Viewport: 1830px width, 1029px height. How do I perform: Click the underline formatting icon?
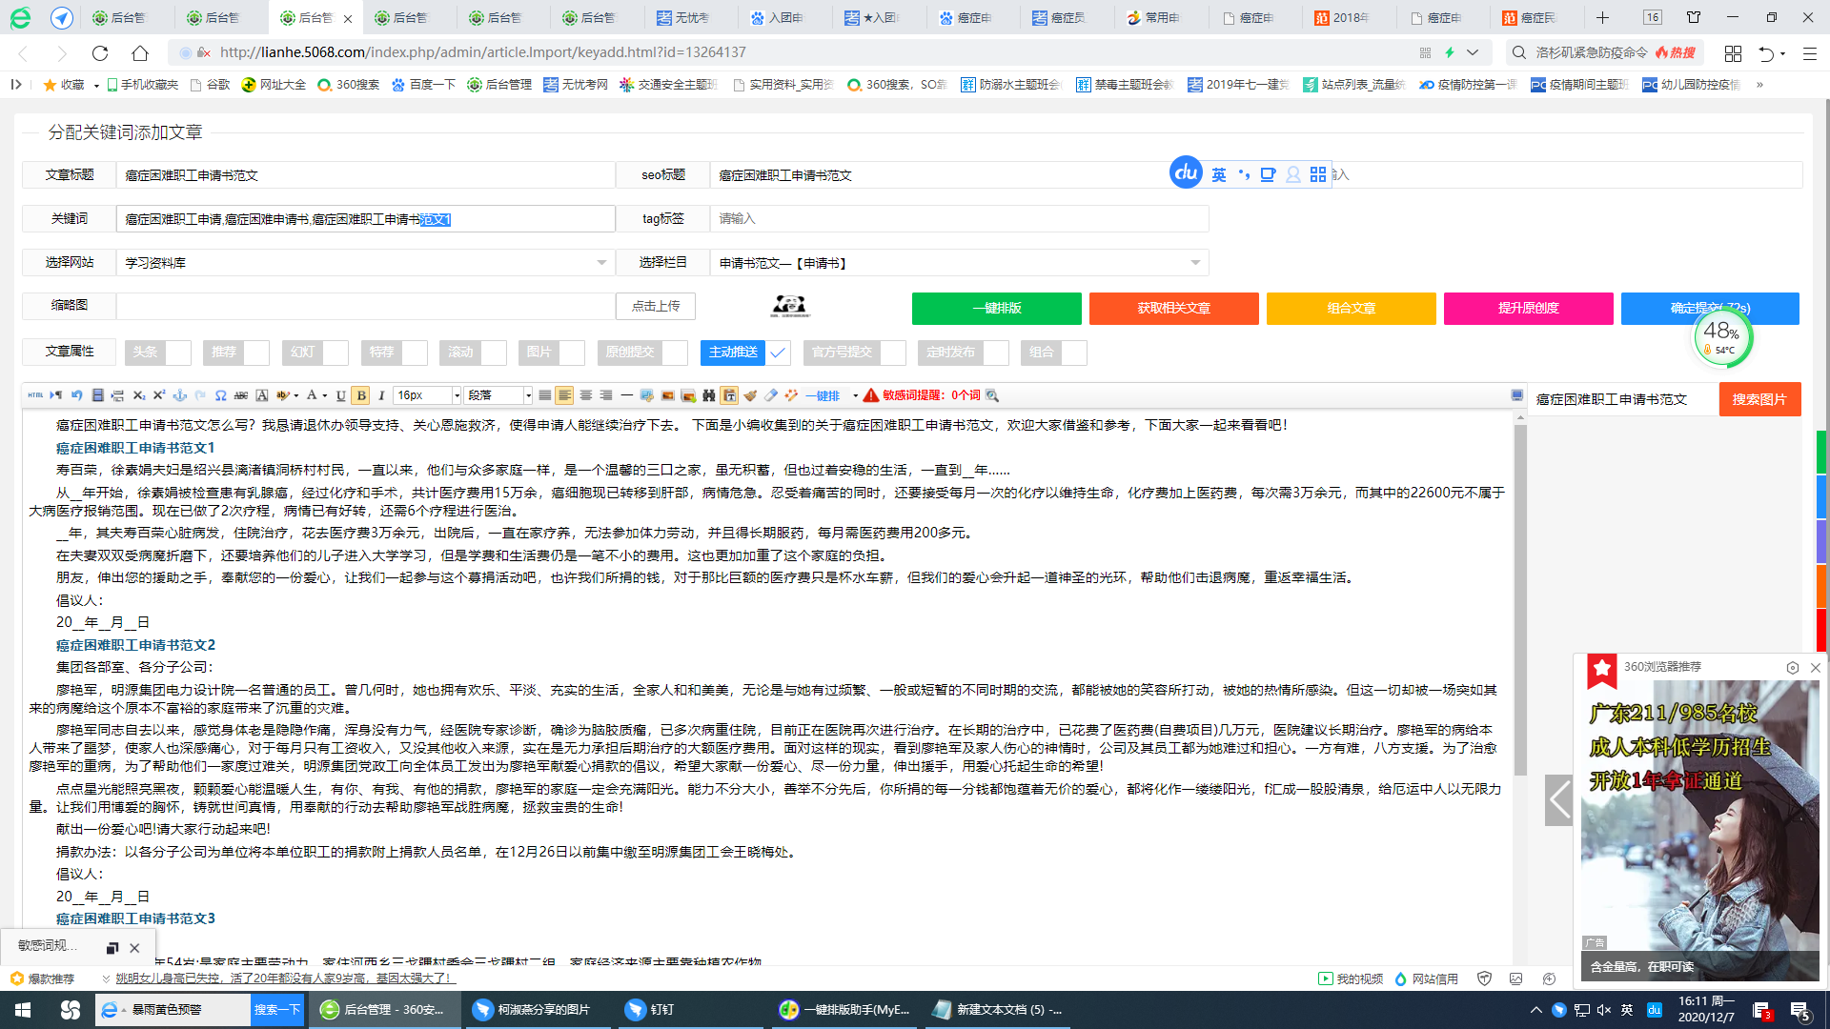point(340,395)
